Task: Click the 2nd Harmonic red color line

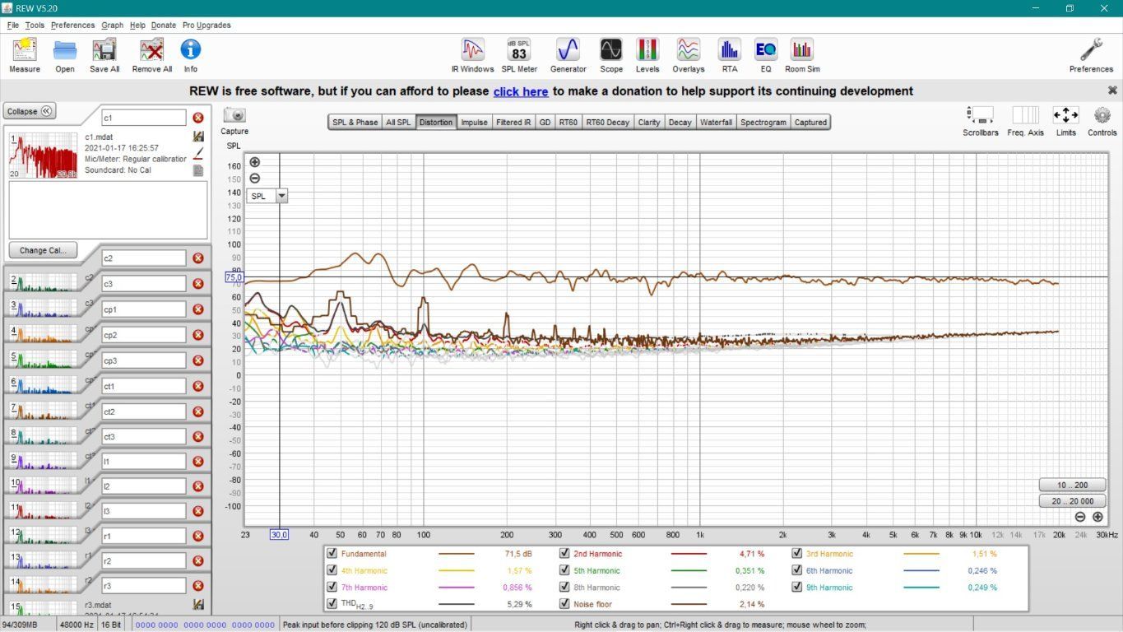Action: pos(689,554)
